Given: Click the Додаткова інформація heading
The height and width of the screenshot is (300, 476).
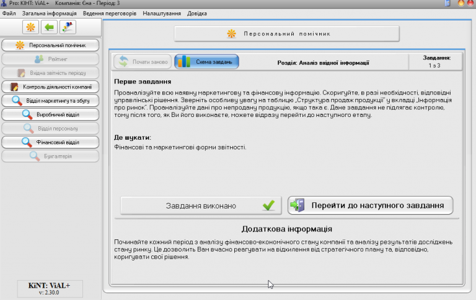Looking at the screenshot, I should click(286, 229).
